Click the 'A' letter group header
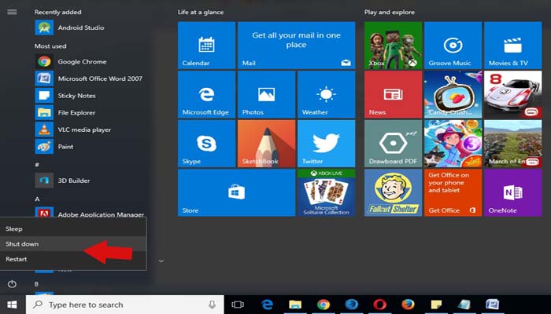551x314 pixels. [x=37, y=199]
